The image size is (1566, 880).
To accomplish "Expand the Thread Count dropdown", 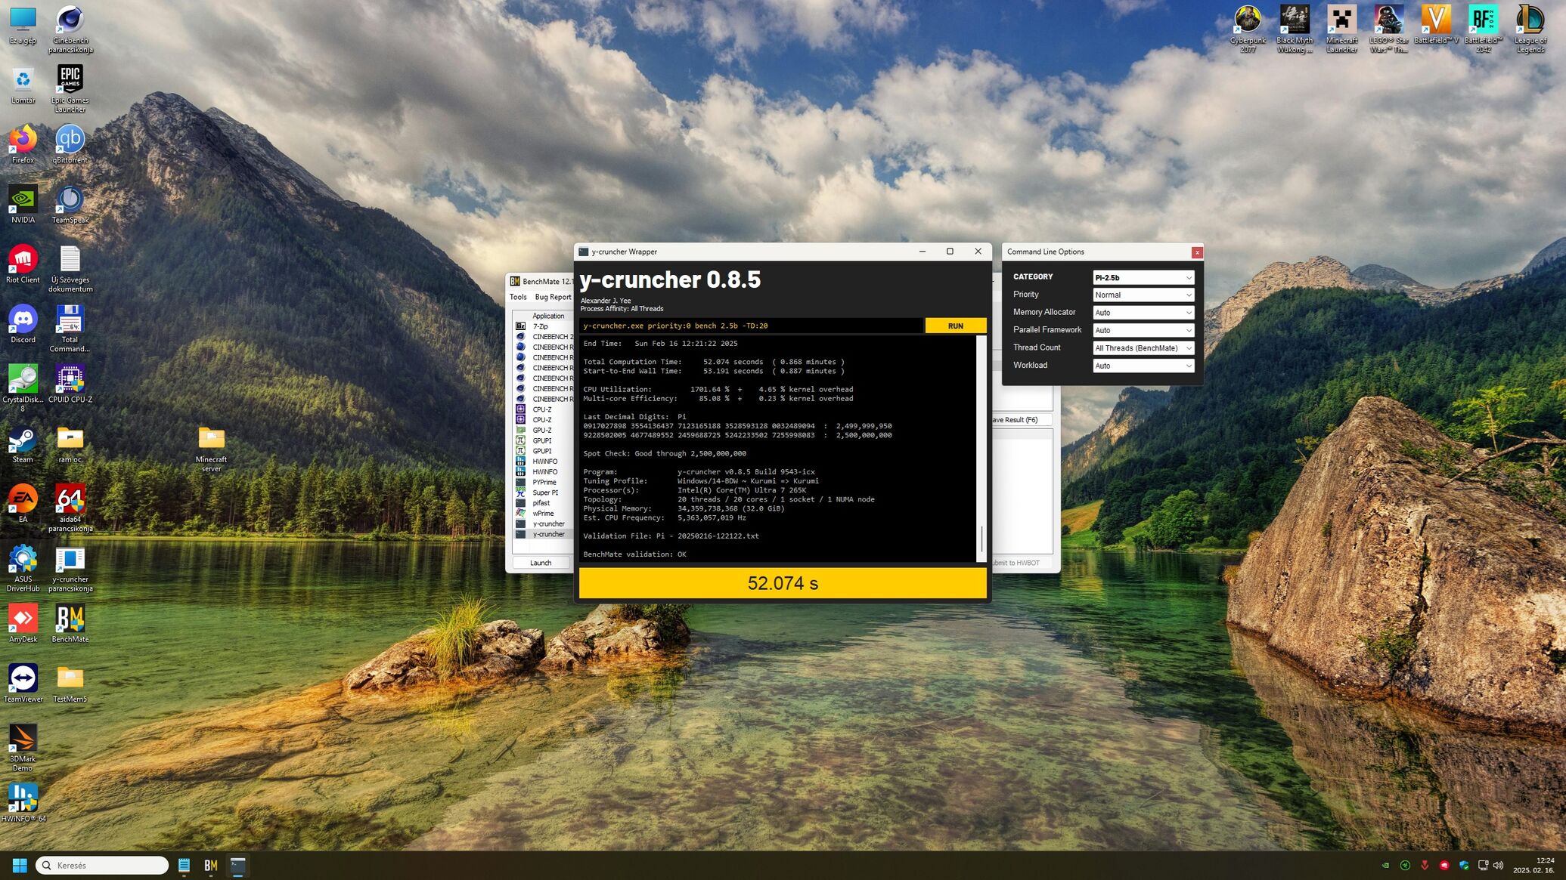I will pyautogui.click(x=1143, y=348).
